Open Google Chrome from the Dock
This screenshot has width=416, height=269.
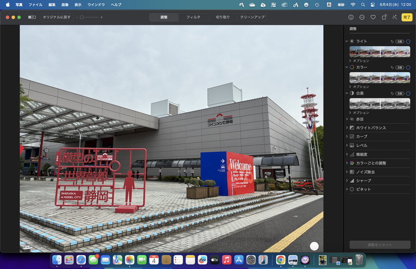coord(281,260)
